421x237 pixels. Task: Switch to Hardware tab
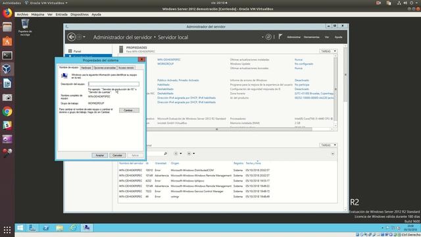click(x=86, y=68)
